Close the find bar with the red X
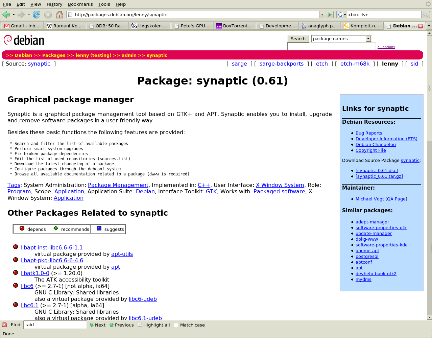 pyautogui.click(x=4, y=325)
